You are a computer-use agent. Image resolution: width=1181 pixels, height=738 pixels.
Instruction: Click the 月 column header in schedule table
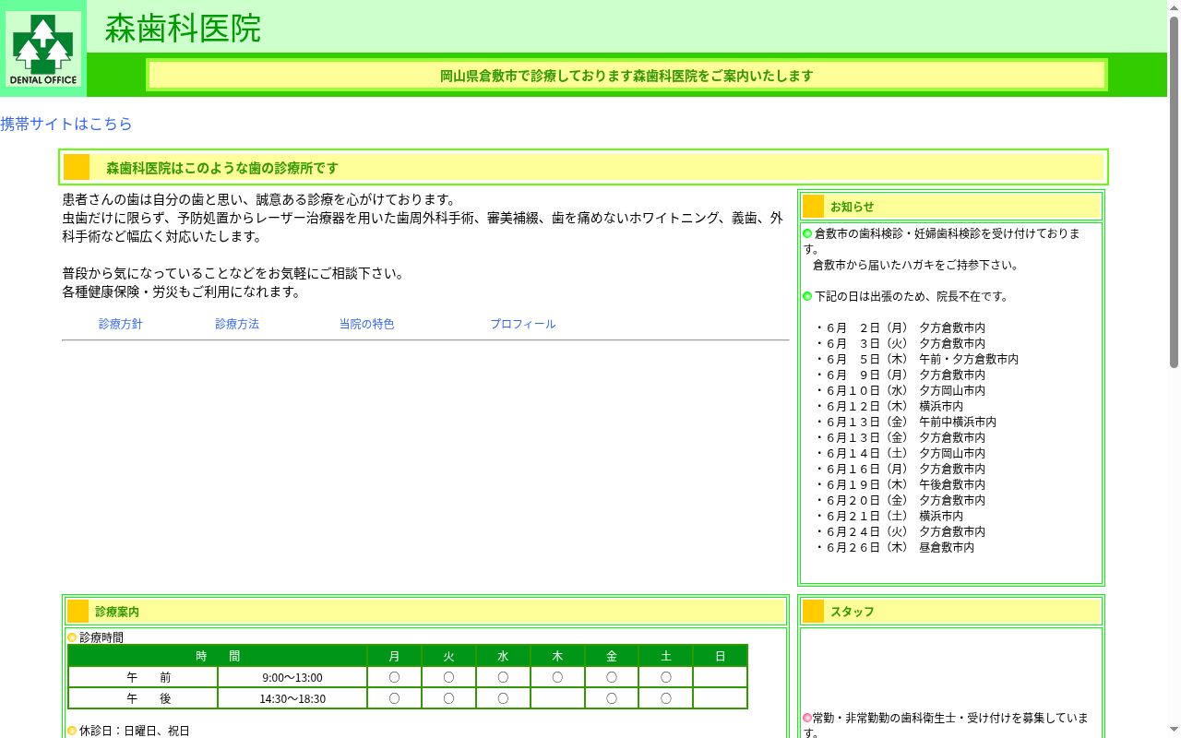click(394, 656)
